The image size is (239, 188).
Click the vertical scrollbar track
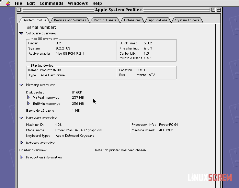[x=218, y=106]
